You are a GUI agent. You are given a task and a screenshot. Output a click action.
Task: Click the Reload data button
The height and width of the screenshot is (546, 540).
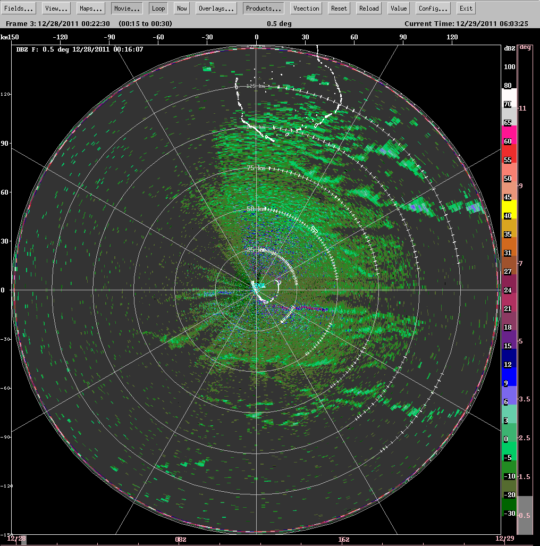[x=369, y=9]
